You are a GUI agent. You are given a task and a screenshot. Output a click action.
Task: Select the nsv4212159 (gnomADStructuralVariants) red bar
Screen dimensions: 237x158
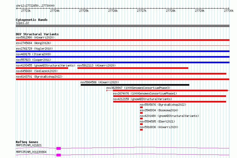tap(170, 102)
